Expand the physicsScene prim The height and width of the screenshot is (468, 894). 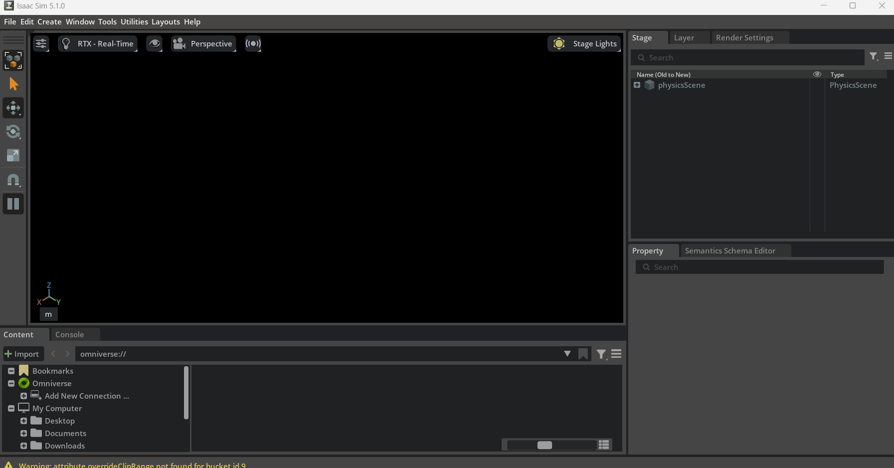(x=637, y=85)
